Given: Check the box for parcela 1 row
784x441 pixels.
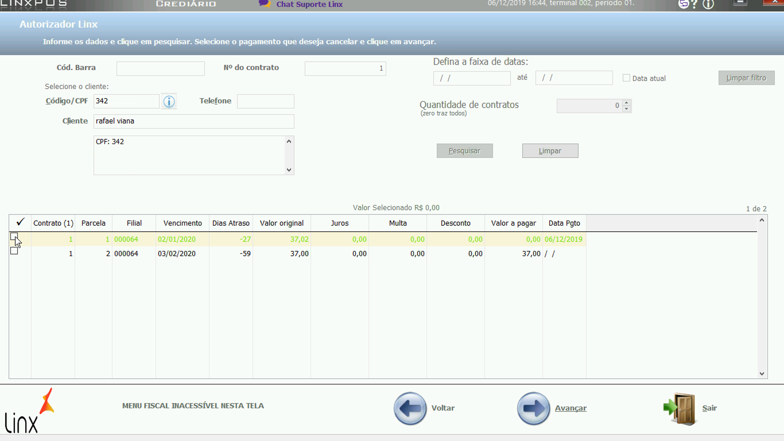Looking at the screenshot, I should coord(14,237).
